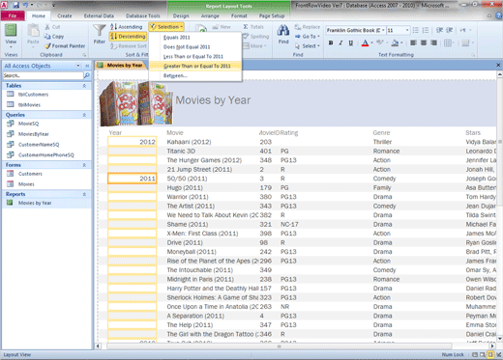Choose Greater Than or Equal To 2011
The width and height of the screenshot is (503, 360).
point(195,66)
